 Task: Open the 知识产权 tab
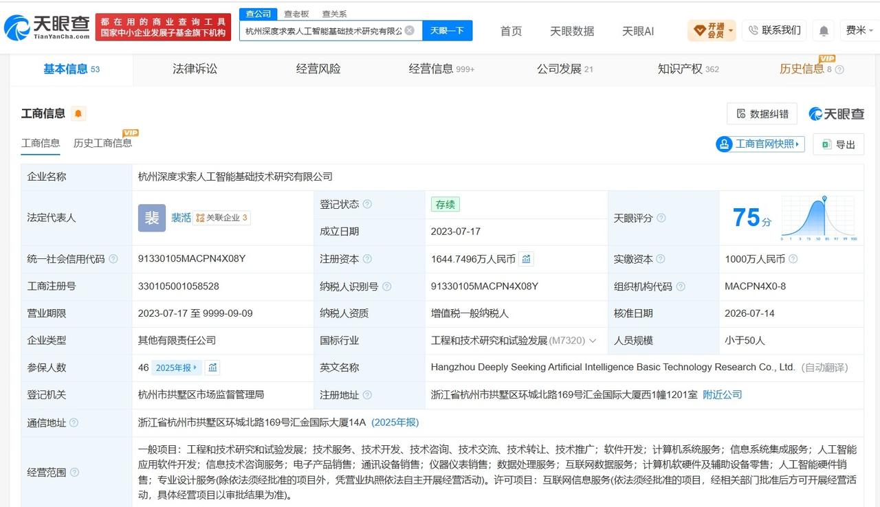688,69
